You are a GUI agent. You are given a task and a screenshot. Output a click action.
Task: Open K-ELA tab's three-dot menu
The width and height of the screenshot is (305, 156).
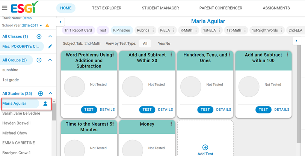point(174,30)
